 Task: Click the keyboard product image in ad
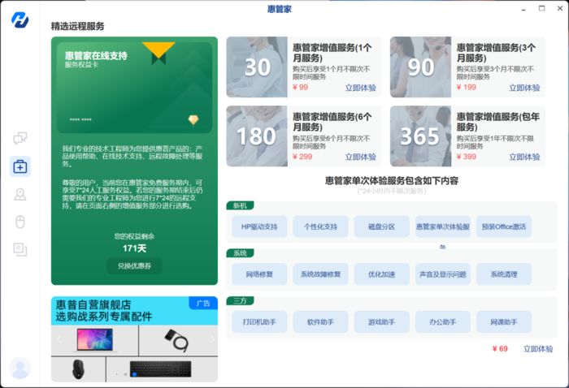(162, 369)
